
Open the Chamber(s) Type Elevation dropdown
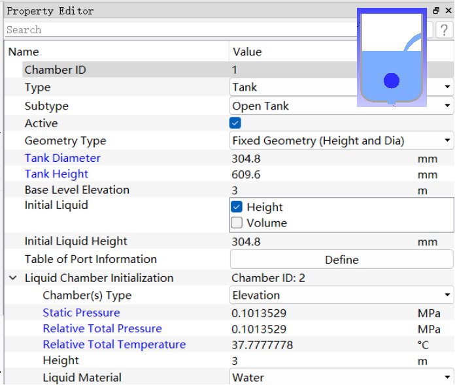341,295
